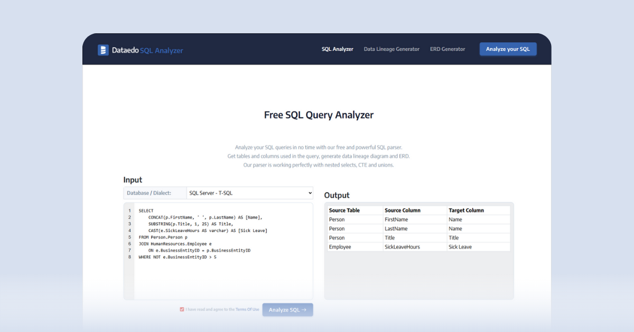This screenshot has width=634, height=332.
Task: Click the Source Column header
Action: (x=403, y=210)
